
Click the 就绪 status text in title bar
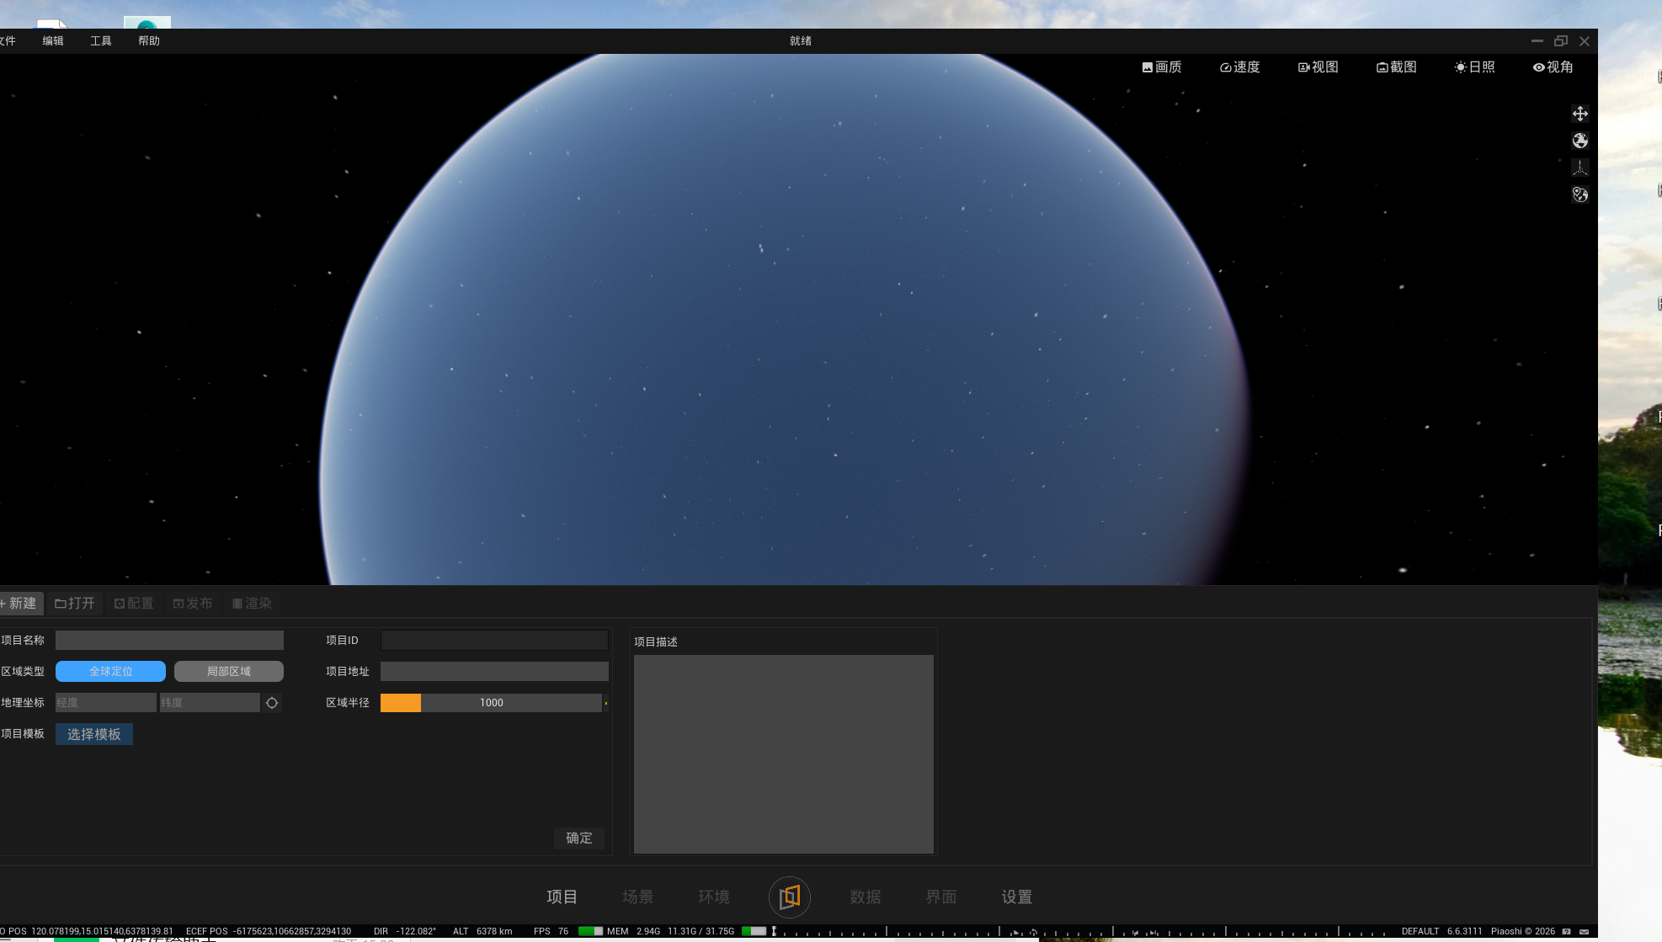click(801, 41)
